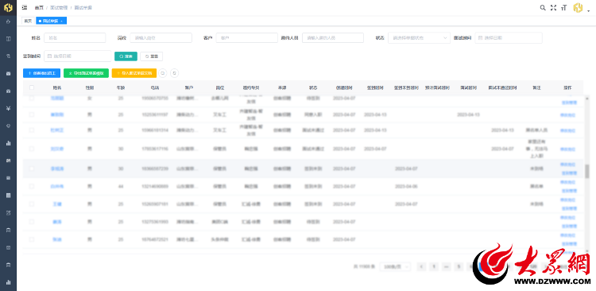Image resolution: width=596 pixels, height=291 pixels.
Task: Click the envelope icon in the sidebar
Action: pos(9,73)
